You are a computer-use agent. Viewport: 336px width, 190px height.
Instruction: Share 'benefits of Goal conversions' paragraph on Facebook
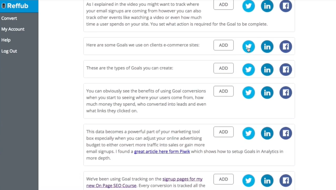coord(286,93)
